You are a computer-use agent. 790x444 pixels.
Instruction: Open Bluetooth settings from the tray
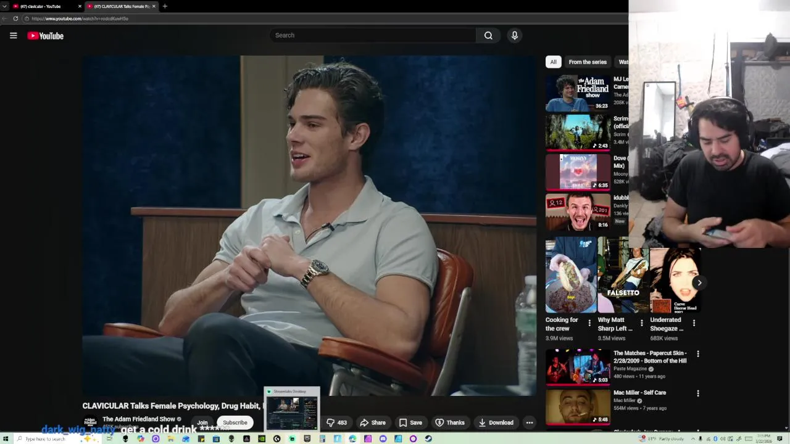click(715, 438)
